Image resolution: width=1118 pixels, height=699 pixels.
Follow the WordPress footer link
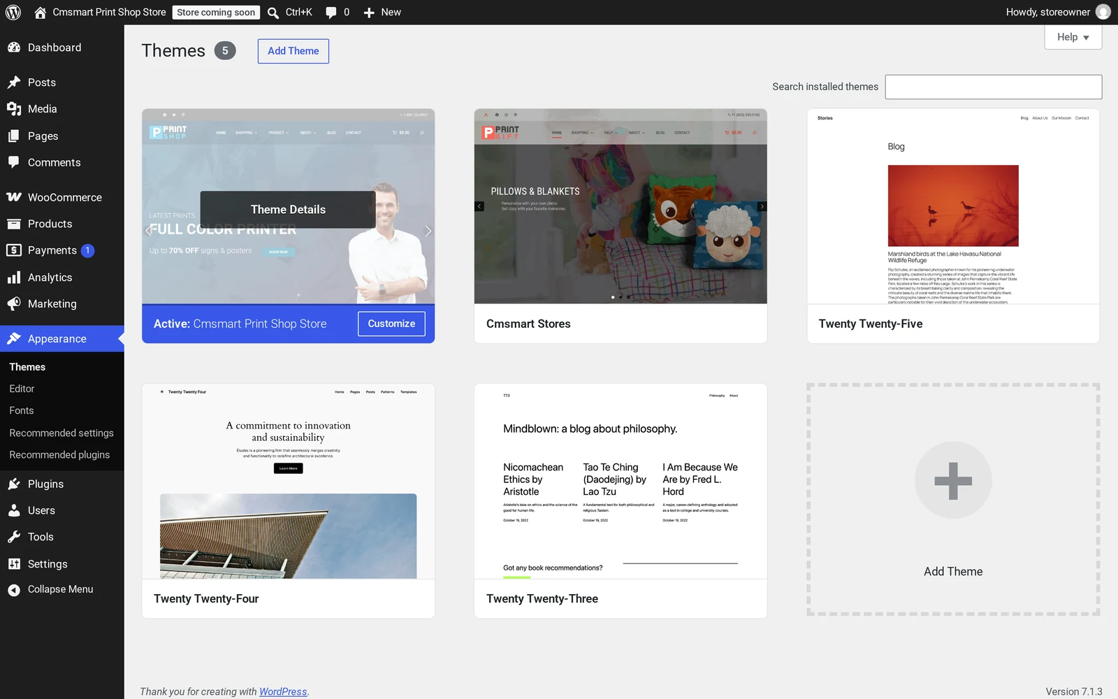click(283, 691)
